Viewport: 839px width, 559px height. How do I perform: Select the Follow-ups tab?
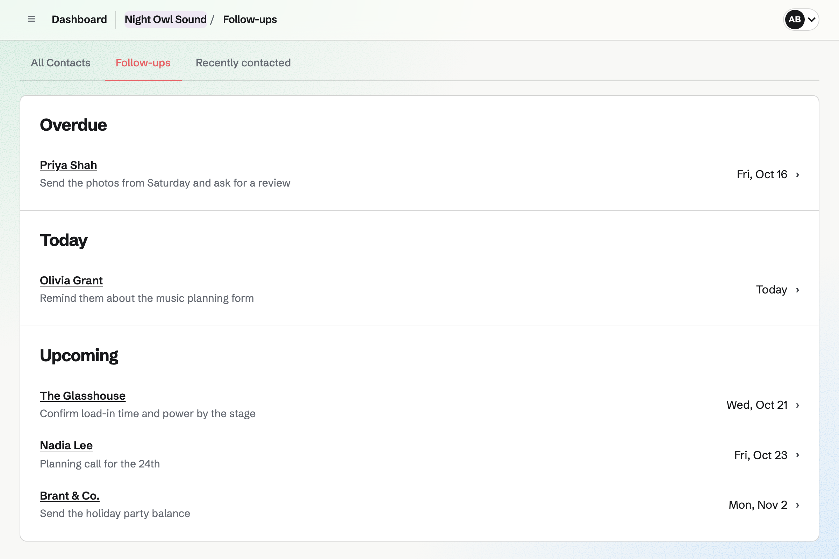pyautogui.click(x=143, y=63)
